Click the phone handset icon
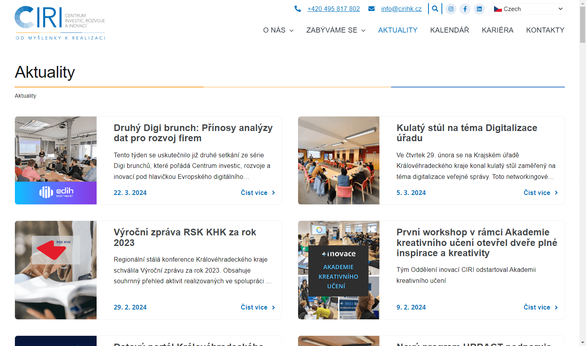Viewport: 586px width, 346px height. (x=298, y=9)
